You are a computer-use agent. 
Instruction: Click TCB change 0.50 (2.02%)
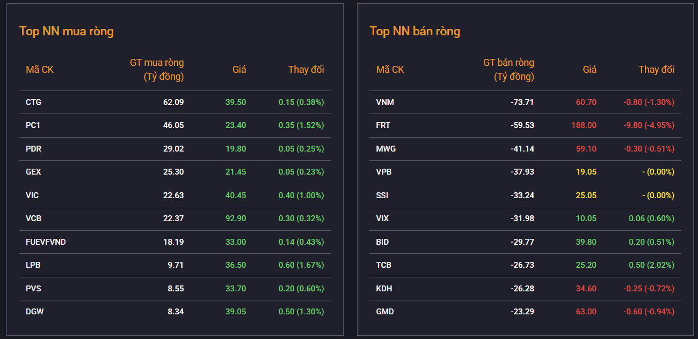[651, 265]
